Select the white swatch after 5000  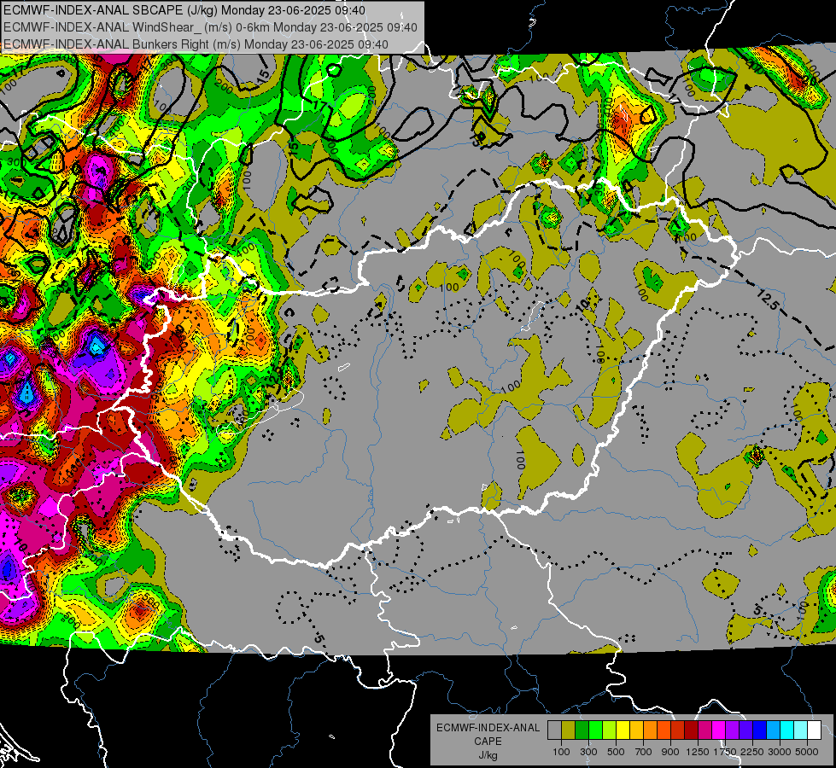tap(814, 730)
